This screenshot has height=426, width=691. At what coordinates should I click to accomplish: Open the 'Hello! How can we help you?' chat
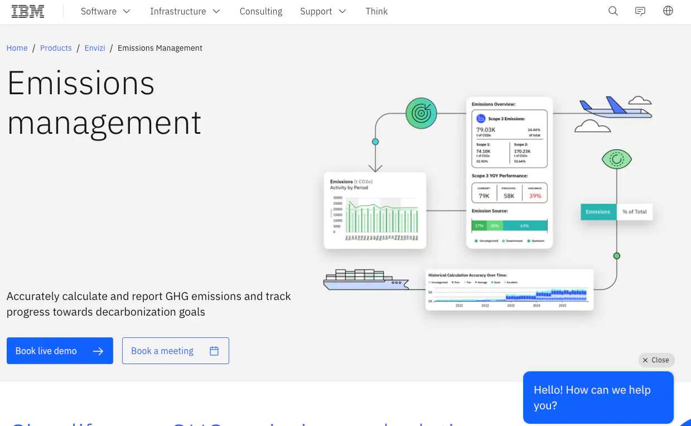point(598,398)
